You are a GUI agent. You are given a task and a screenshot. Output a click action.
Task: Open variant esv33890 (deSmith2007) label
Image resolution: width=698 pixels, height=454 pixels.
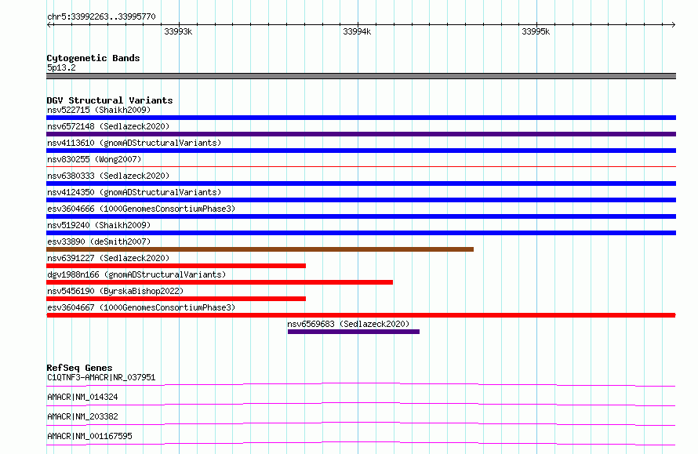point(99,242)
